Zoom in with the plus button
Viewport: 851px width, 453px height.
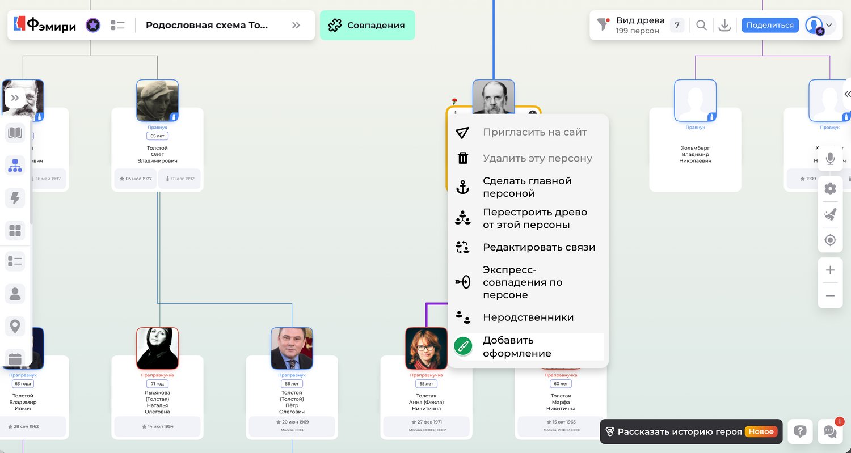point(830,270)
